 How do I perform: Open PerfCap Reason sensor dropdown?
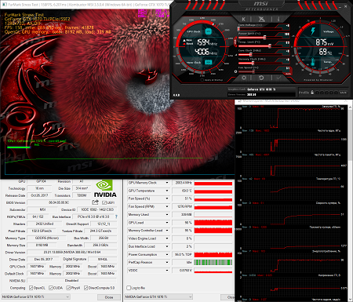click(x=167, y=262)
